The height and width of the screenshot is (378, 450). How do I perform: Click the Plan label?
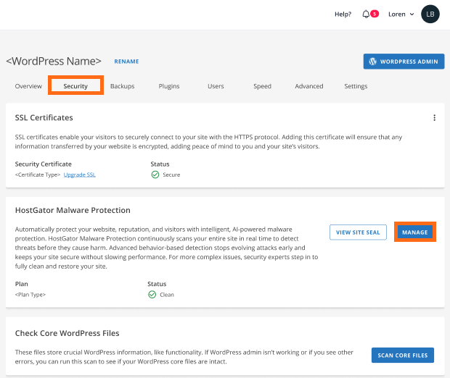click(22, 284)
